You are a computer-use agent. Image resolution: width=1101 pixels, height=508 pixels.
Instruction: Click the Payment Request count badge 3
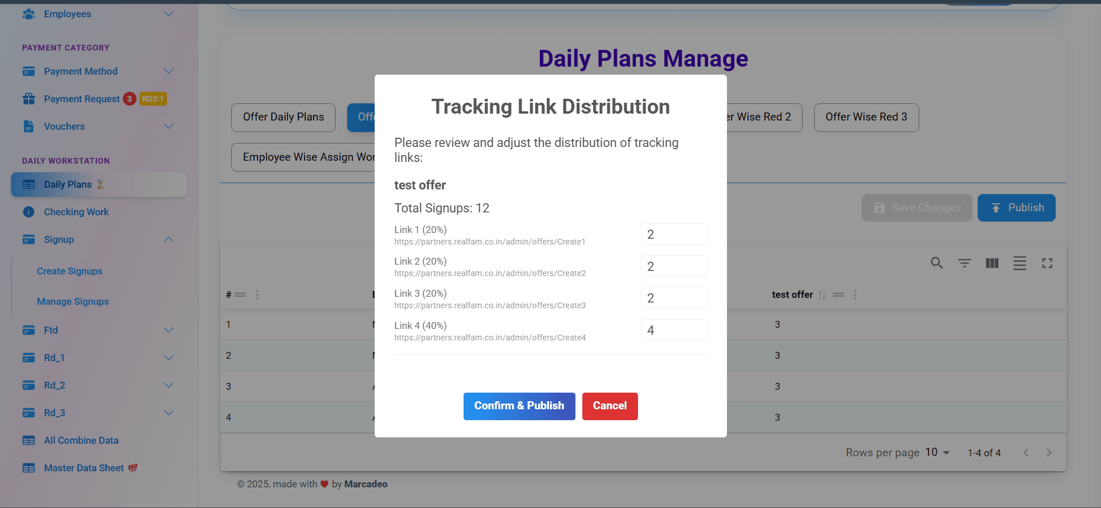(x=130, y=99)
